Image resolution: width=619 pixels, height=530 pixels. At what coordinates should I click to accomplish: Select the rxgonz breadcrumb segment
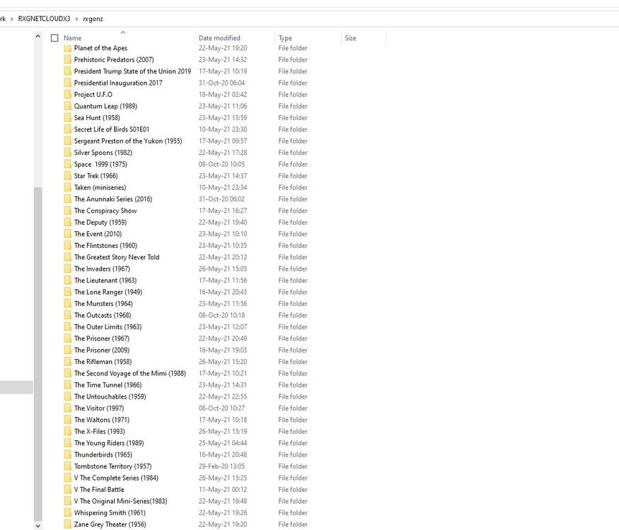pos(93,18)
